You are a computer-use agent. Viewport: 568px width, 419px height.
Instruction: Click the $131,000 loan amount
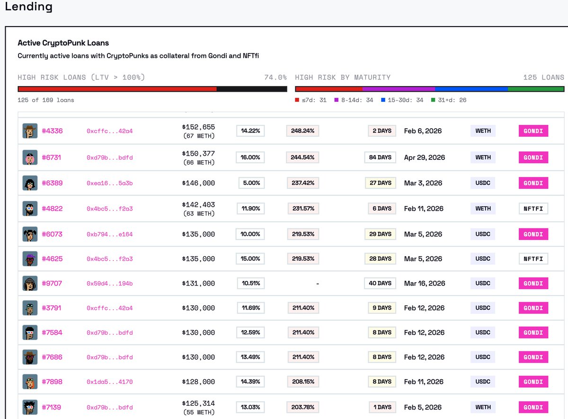tap(198, 283)
